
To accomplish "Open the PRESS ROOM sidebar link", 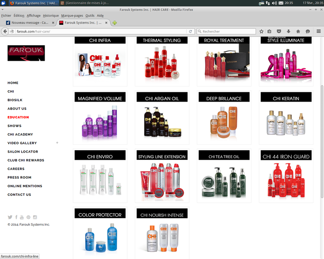I will (x=19, y=177).
